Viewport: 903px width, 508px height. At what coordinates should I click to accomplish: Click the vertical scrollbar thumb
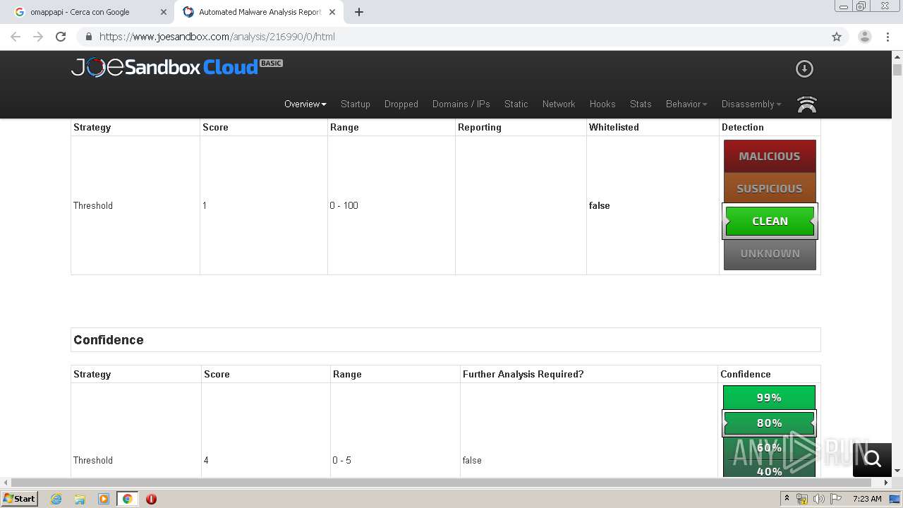(x=897, y=69)
